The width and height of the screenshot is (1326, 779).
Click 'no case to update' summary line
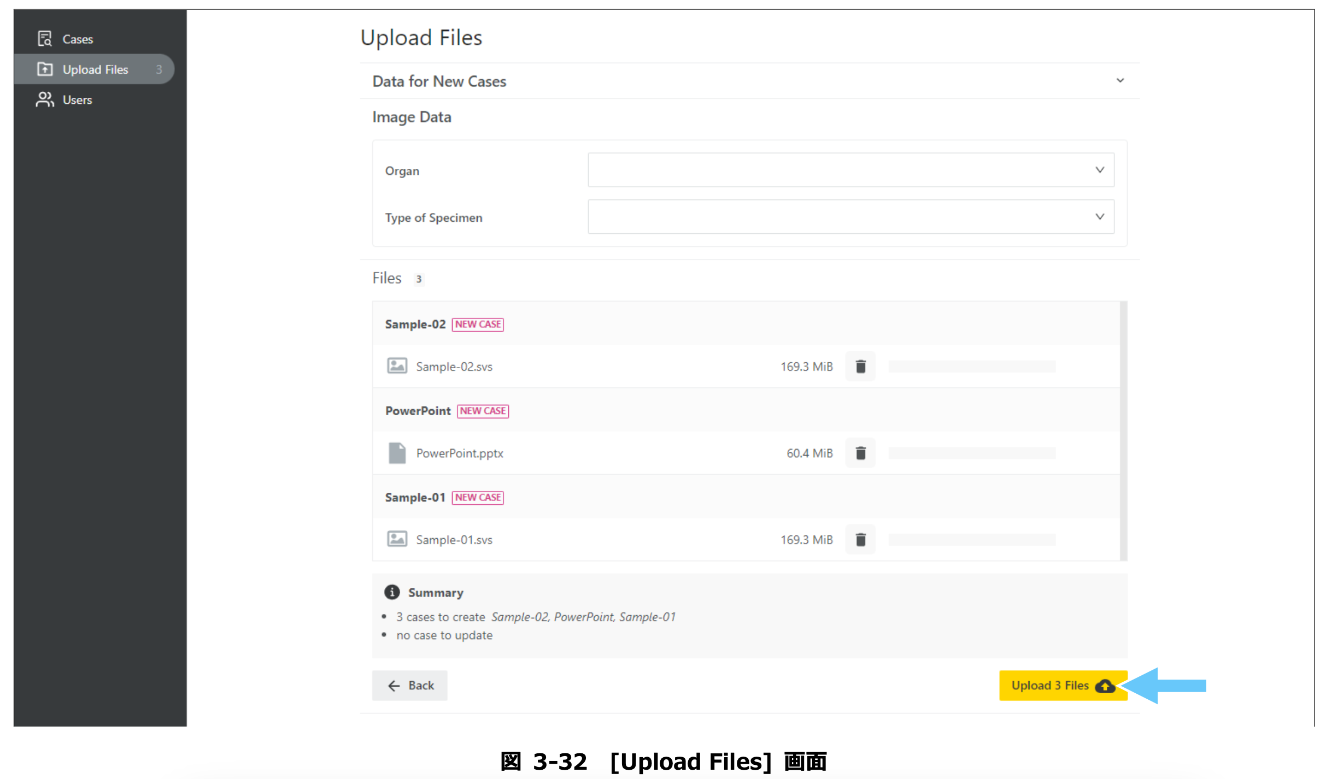point(444,635)
